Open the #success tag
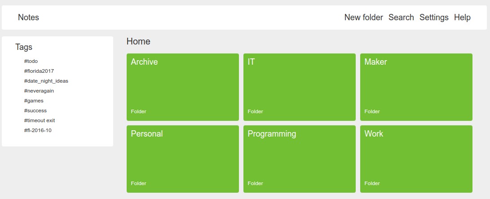The width and height of the screenshot is (490, 199). (35, 111)
